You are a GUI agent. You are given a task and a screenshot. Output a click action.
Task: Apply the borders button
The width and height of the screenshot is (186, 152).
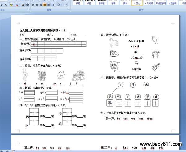click(64, 5)
